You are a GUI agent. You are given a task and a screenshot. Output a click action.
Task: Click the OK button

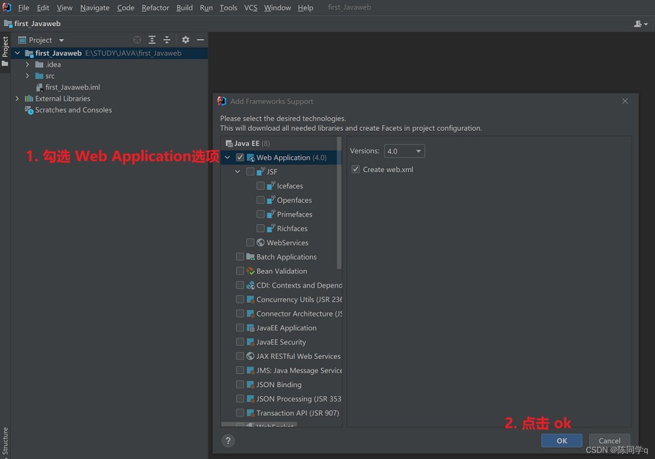pos(562,441)
